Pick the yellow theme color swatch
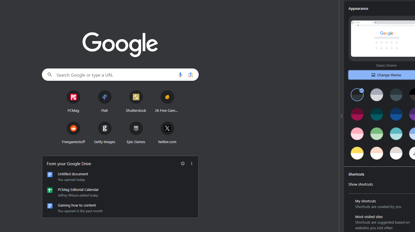Viewport: 415px width, 232px height. click(357, 153)
